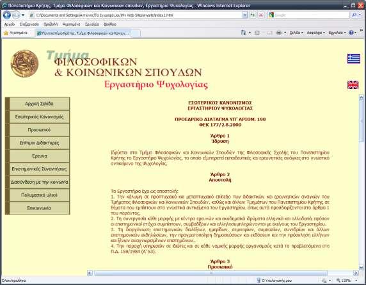Expand the Home button dropdown arrow
366x285 pixels.
(250, 33)
